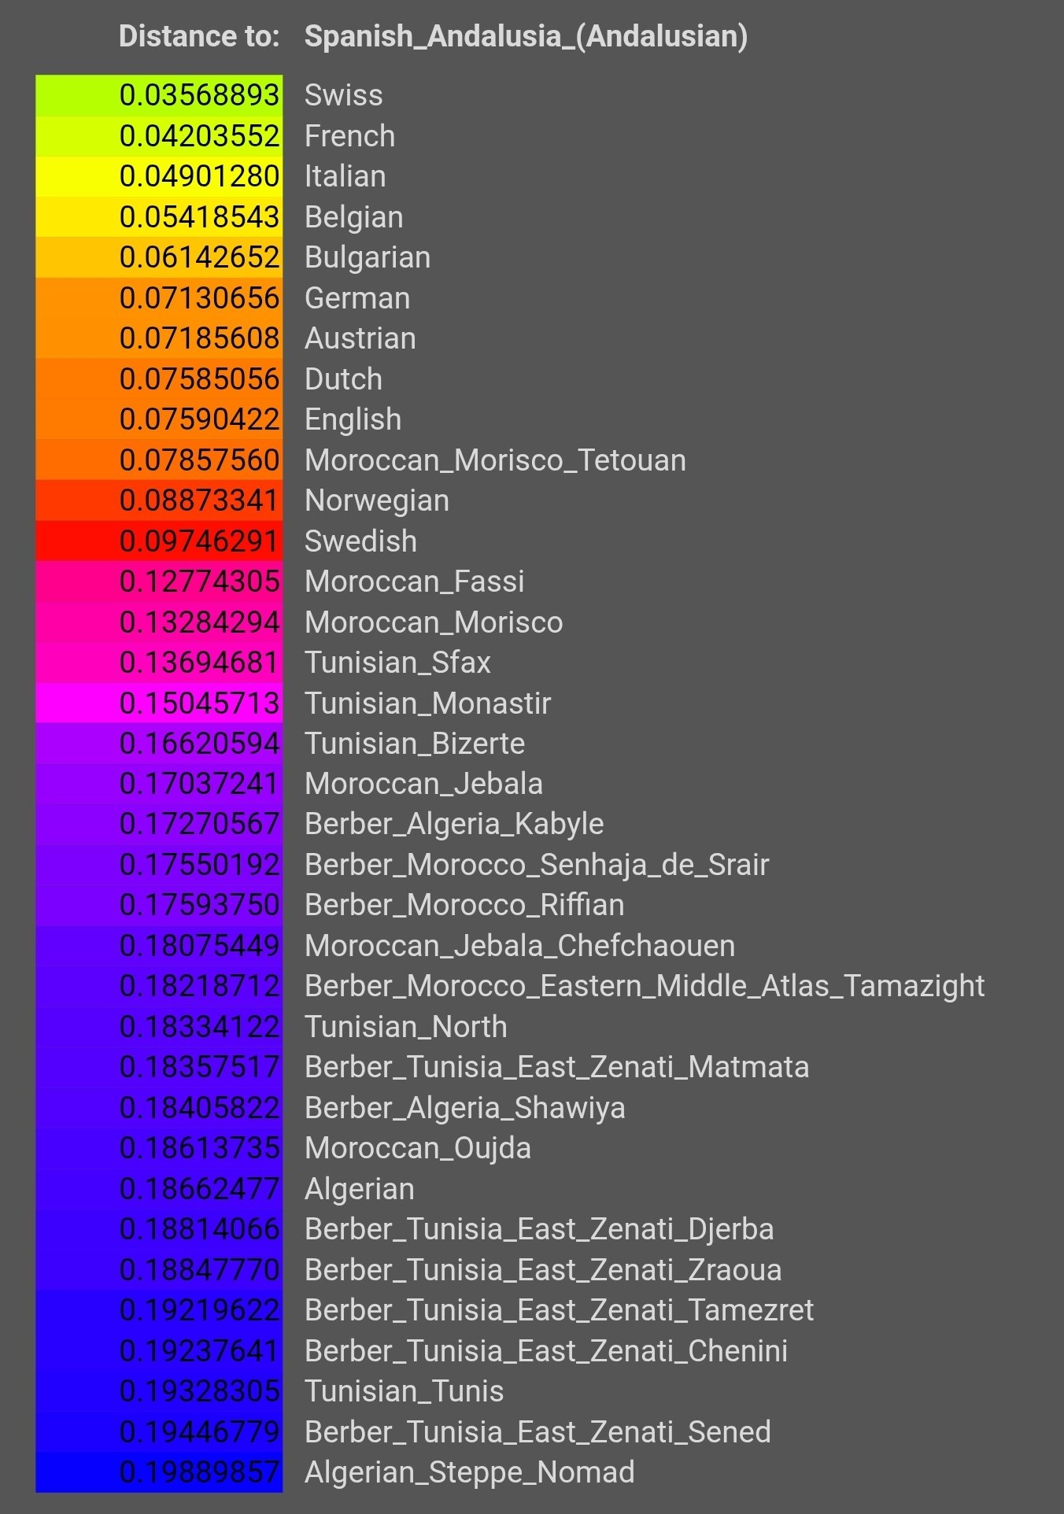Click the 0.07857560 distance value

coord(199,460)
